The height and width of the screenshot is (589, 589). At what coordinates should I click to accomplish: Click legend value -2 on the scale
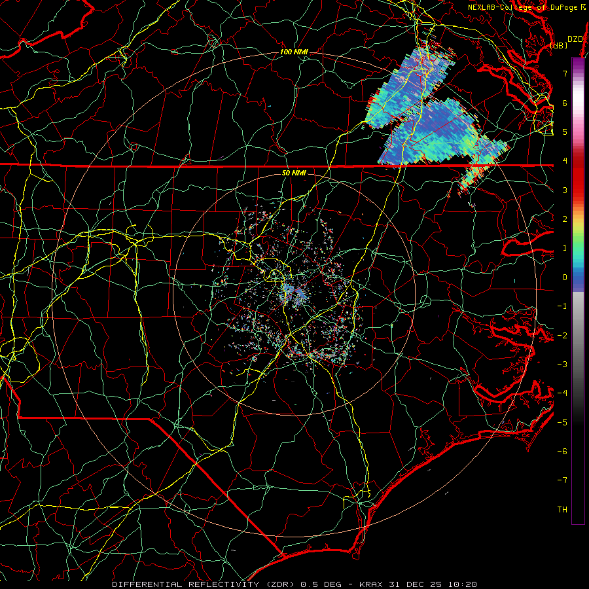click(562, 336)
